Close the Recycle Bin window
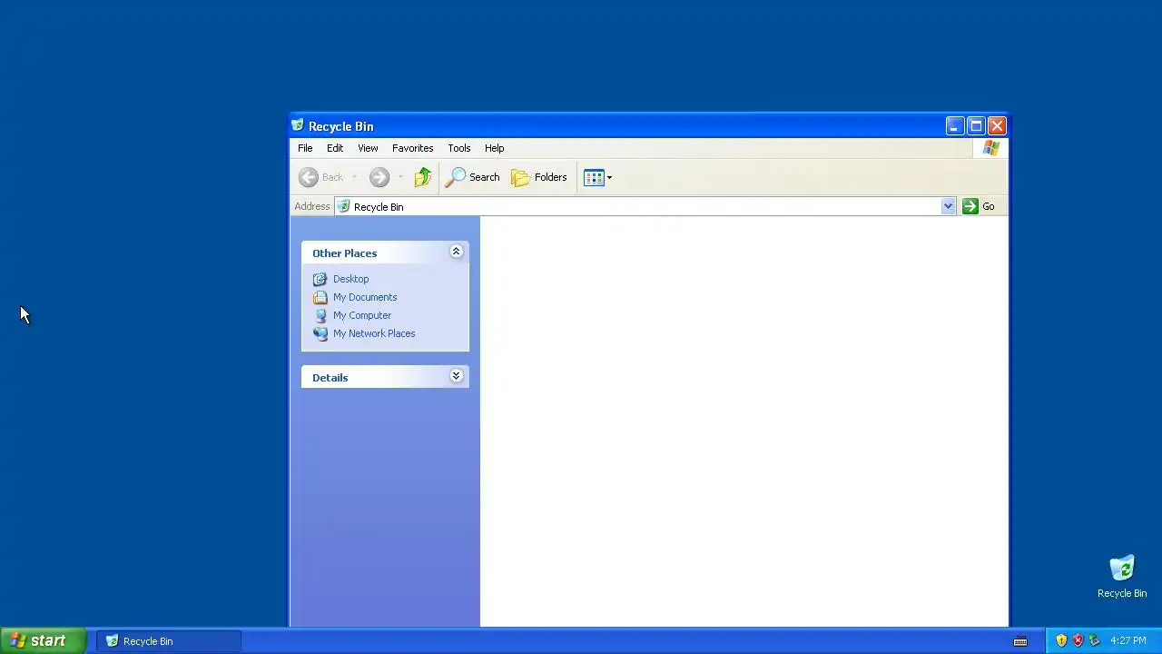 (x=997, y=126)
